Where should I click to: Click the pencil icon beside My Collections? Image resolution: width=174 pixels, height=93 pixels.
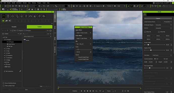point(20,71)
